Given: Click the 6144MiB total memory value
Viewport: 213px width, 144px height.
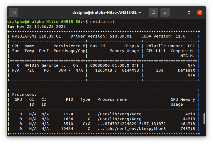Looking at the screenshot, I should pyautogui.click(x=130, y=71).
